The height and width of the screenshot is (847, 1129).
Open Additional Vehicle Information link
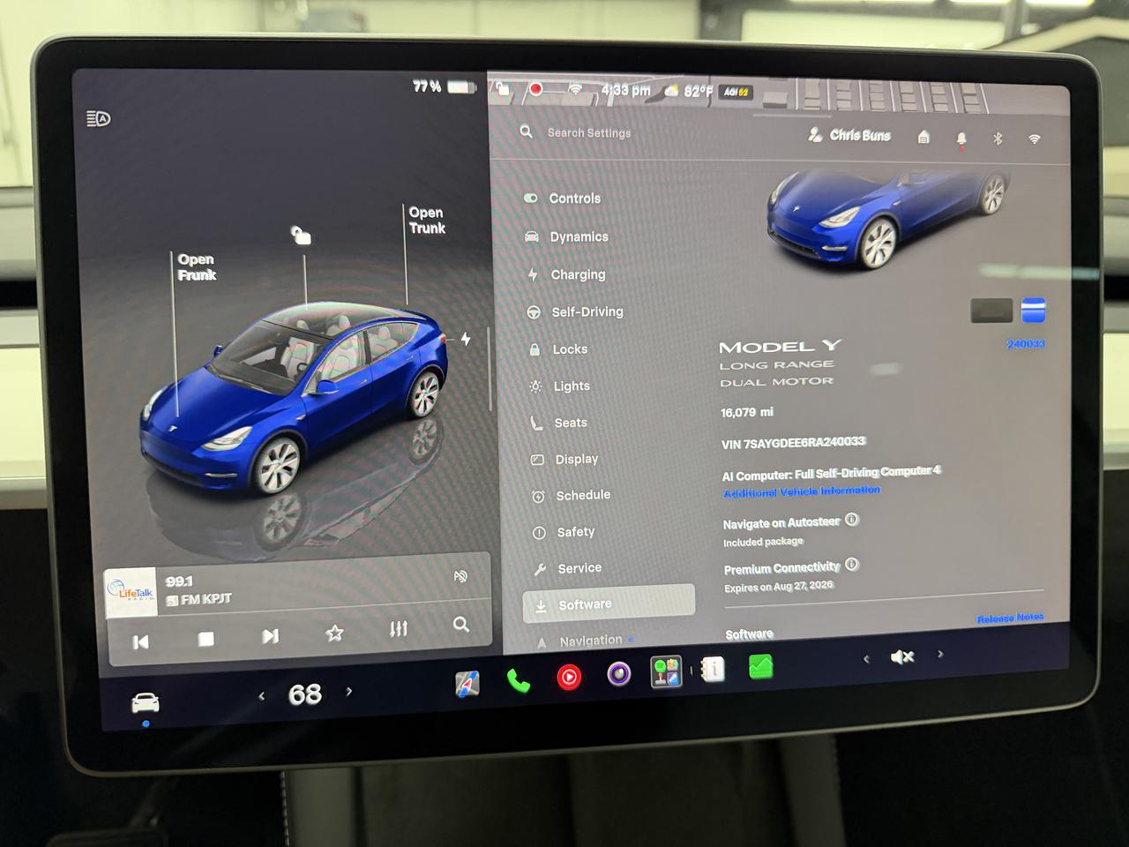[802, 491]
